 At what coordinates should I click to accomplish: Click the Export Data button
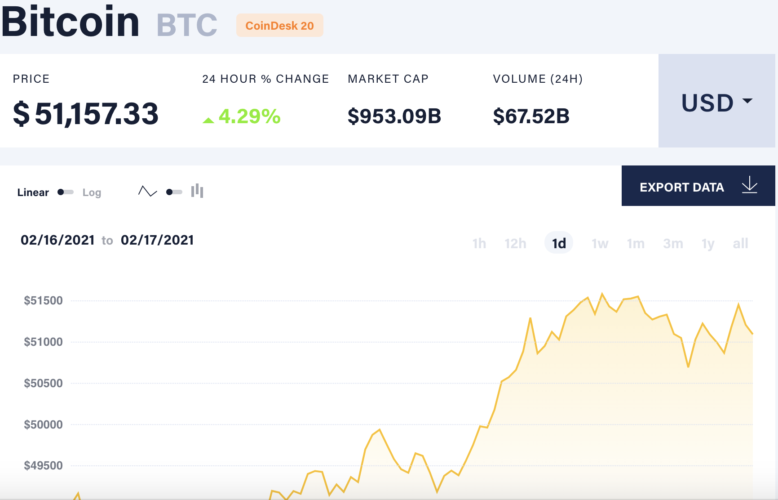click(681, 186)
